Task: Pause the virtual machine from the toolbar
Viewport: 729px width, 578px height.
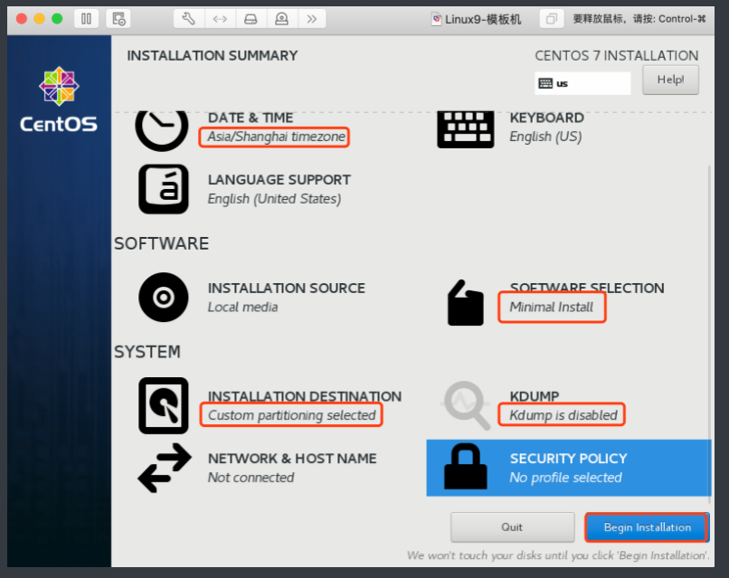Action: (87, 19)
